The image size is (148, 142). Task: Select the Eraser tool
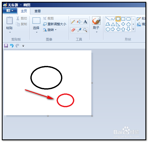(73, 30)
